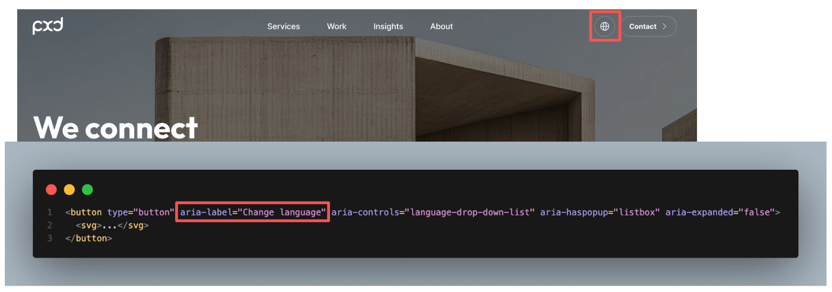
Task: Click the type="button" attribute text
Action: [x=140, y=212]
